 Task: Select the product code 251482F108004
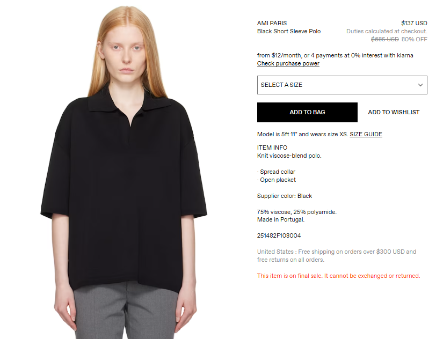click(x=279, y=235)
